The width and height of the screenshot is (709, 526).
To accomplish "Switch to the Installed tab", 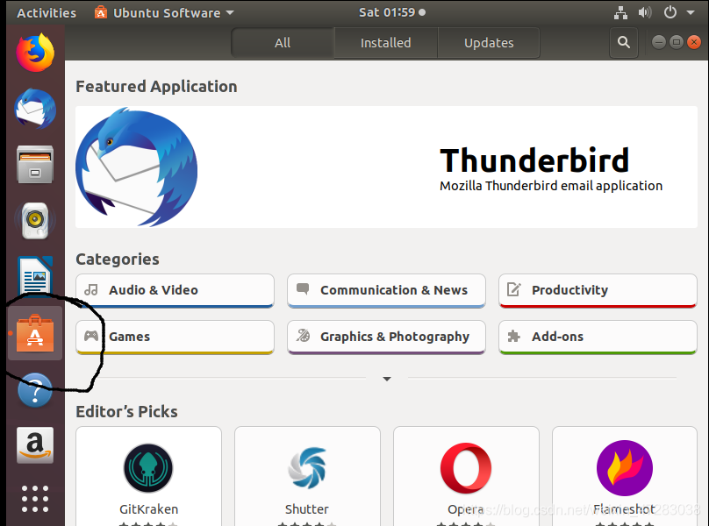I will [386, 43].
